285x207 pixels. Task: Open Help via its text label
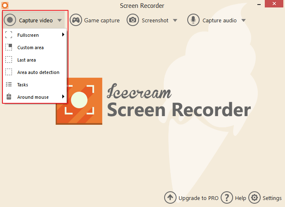click(240, 198)
